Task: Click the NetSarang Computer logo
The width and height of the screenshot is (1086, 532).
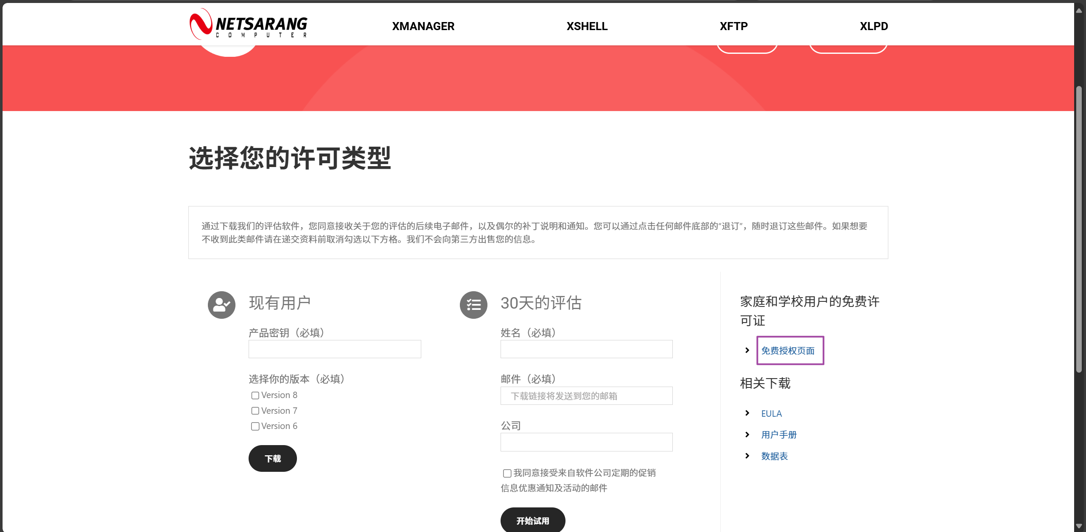Action: point(249,24)
